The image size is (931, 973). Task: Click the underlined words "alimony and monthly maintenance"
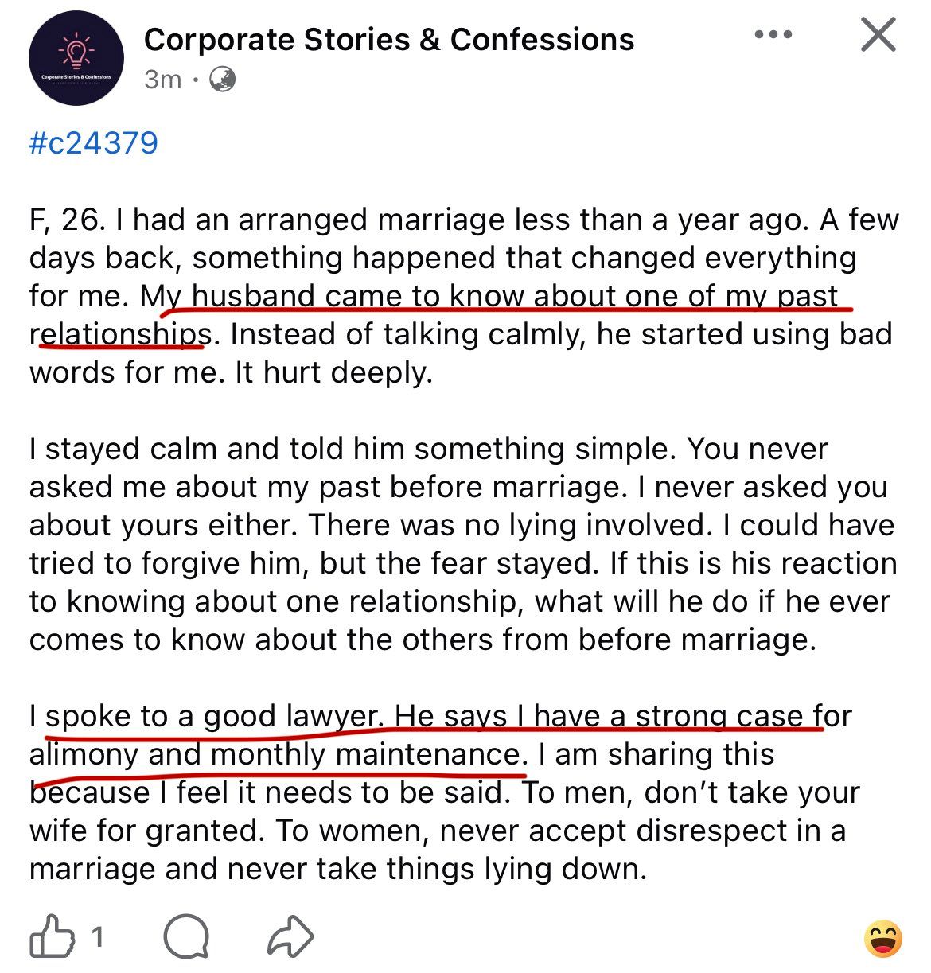tap(275, 754)
